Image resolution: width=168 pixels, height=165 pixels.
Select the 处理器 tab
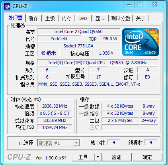16,18
